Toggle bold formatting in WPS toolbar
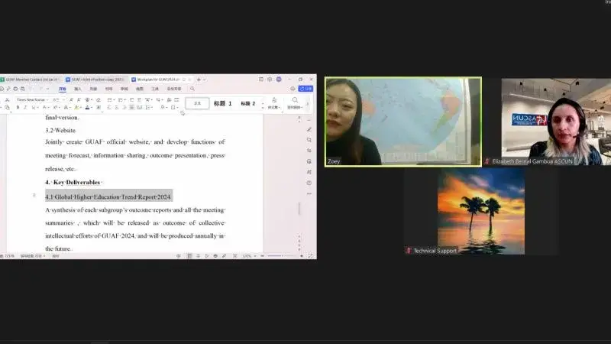 18,107
